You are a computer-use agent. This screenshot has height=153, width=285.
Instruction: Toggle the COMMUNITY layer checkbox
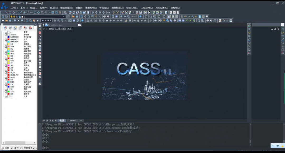[x=6, y=39]
